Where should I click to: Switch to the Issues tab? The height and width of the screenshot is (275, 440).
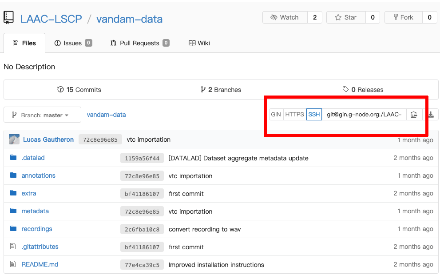(x=73, y=43)
